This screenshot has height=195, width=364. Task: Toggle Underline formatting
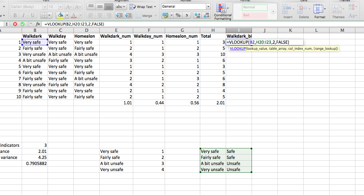click(x=33, y=15)
